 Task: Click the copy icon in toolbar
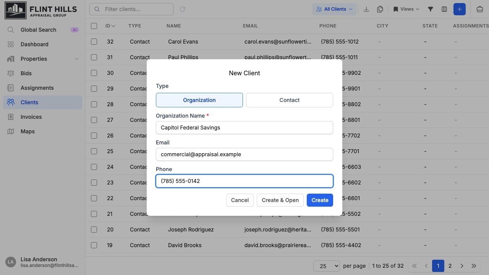pos(380,9)
